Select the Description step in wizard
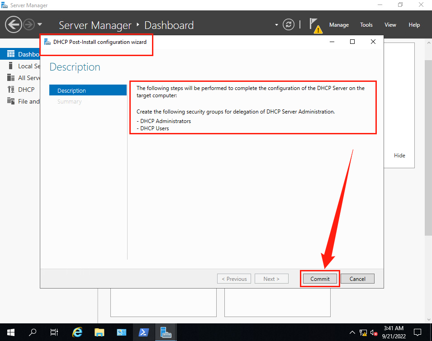 pyautogui.click(x=88, y=90)
